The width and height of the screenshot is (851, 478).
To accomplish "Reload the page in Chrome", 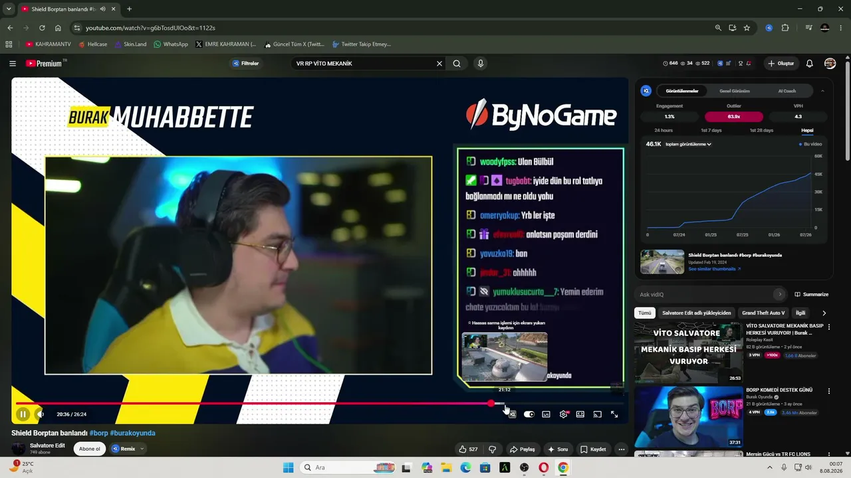I will (42, 28).
